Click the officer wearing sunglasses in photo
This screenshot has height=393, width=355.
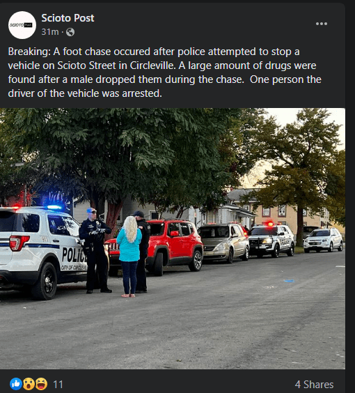(x=95, y=250)
